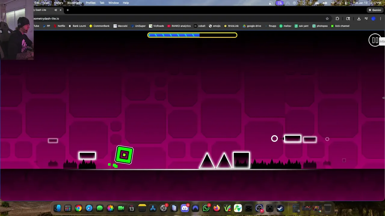Open FaceTime from the dock
This screenshot has width=385, height=216.
[x=121, y=208]
